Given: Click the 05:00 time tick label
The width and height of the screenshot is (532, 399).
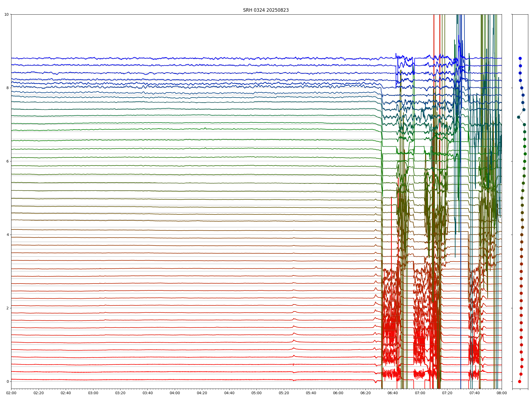Looking at the screenshot, I should tap(256, 393).
